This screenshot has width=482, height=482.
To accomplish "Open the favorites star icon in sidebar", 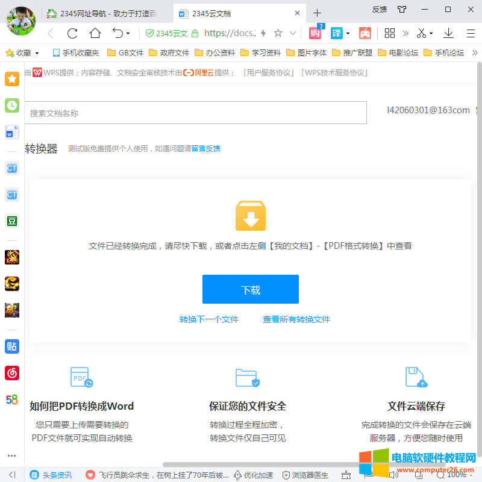I will click(x=11, y=78).
